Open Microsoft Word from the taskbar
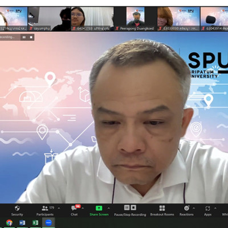228x228 pixels. pos(22,222)
